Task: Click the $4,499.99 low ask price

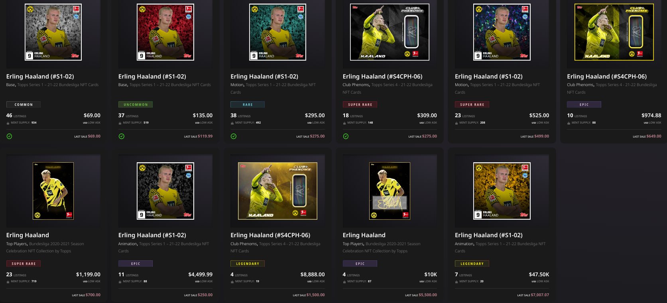Action: (x=200, y=274)
